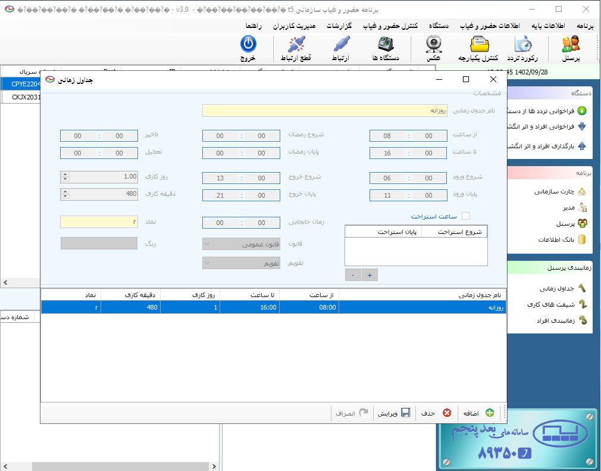Click the شروع خروج time field

pyautogui.click(x=241, y=178)
